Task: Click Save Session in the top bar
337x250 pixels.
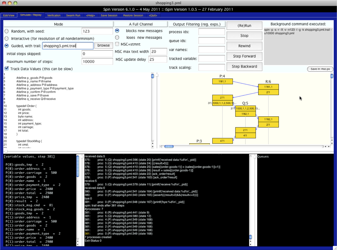Action: pyautogui.click(x=109, y=15)
